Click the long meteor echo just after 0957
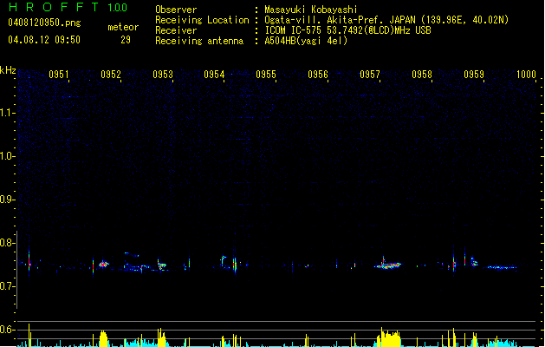This screenshot has width=545, height=347. click(387, 265)
